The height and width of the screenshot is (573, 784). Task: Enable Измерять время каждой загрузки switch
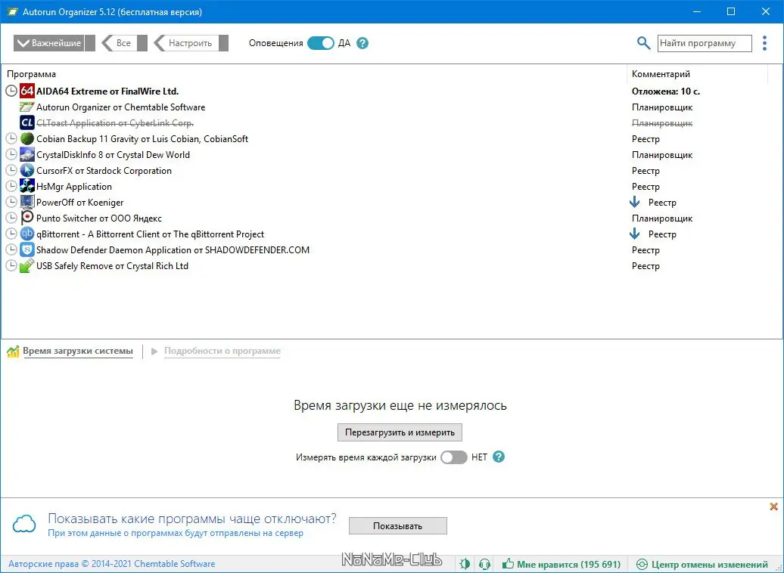(x=453, y=457)
